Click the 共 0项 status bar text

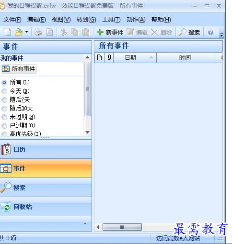[8, 238]
